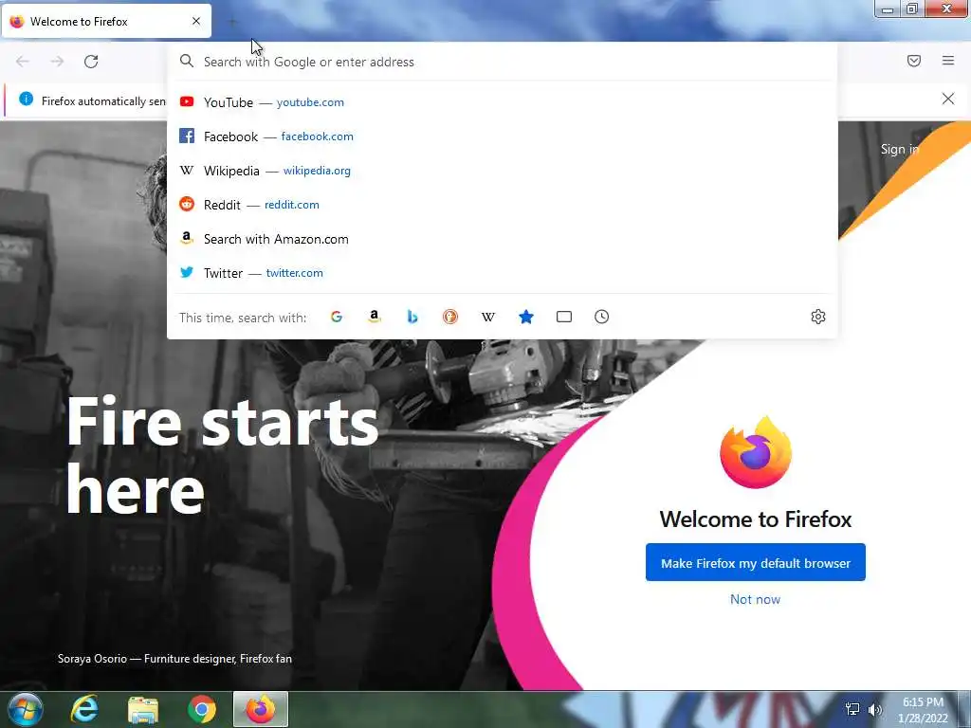971x728 pixels.
Task: Open a new tab with plus button
Action: tap(232, 22)
